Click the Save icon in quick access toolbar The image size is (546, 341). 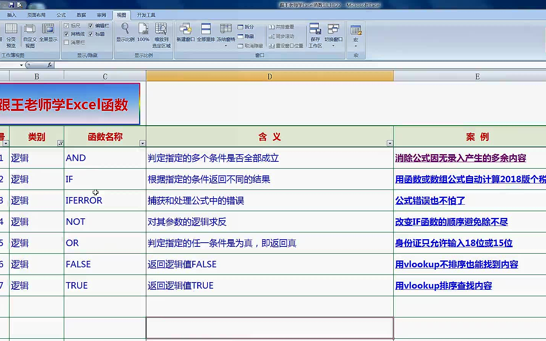[x=11, y=5]
